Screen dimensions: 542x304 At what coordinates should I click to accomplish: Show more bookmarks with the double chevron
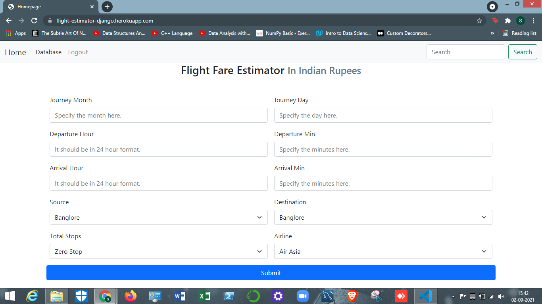pyautogui.click(x=492, y=33)
